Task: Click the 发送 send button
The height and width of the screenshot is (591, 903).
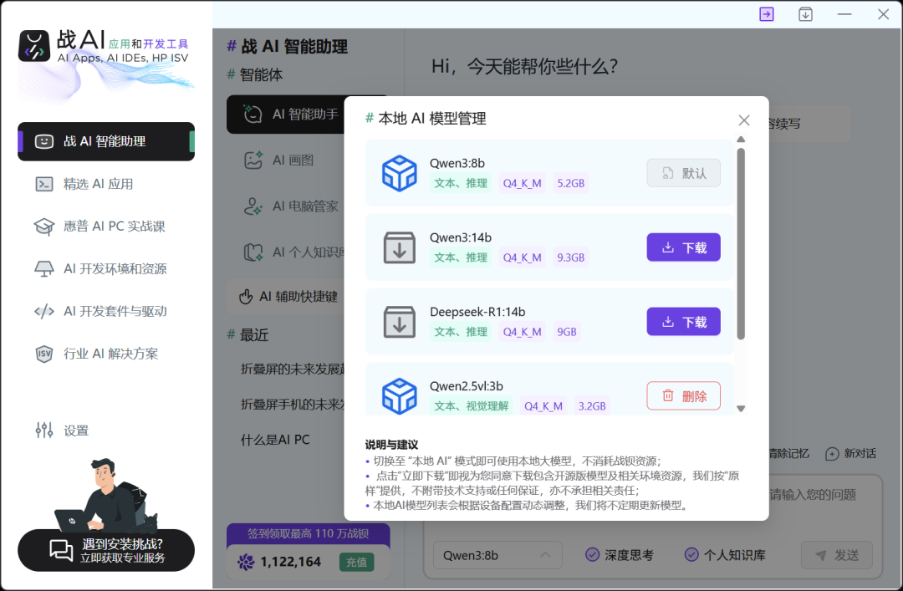Action: pyautogui.click(x=837, y=555)
